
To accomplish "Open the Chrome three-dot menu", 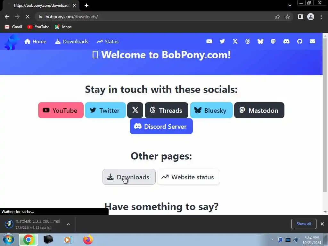I will tap(321, 17).
